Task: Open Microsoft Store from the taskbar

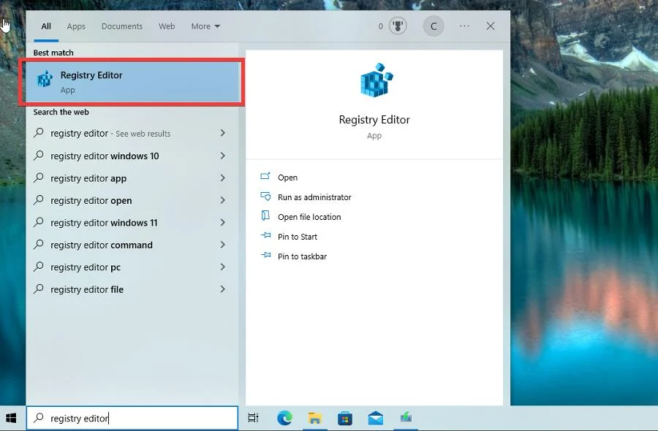Action: tap(345, 418)
